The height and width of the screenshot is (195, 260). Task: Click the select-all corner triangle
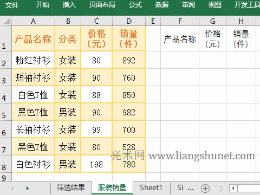point(6,21)
